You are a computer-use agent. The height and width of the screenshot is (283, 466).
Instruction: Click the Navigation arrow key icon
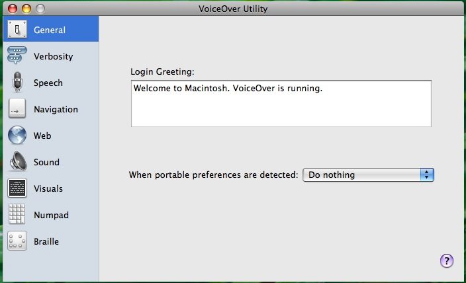click(x=17, y=108)
